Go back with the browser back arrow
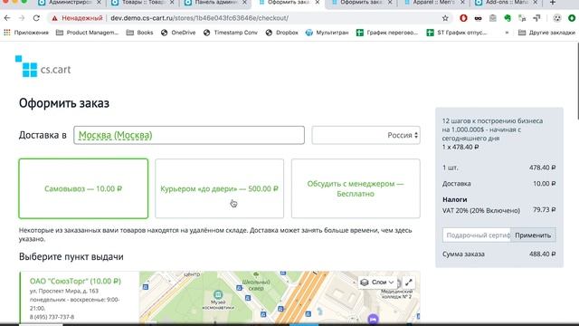Screen dimensions: 579x326 7,18
